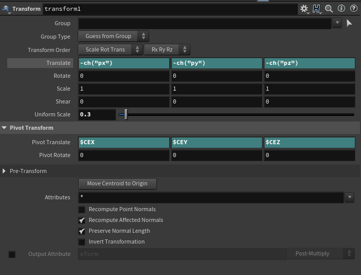Open the Rx Ry Rz rotation order dropdown

click(x=167, y=49)
